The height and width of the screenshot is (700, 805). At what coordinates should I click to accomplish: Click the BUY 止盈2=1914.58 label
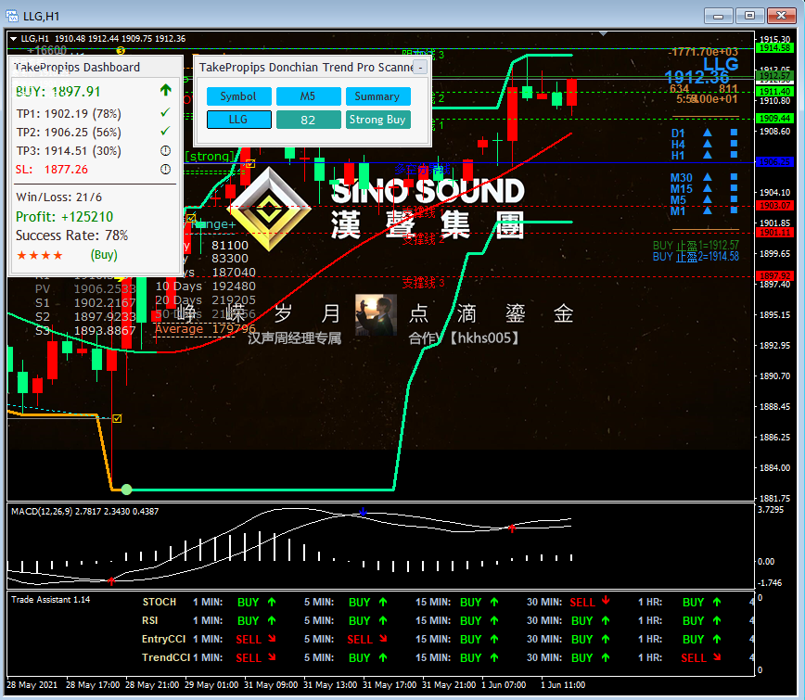coord(696,257)
